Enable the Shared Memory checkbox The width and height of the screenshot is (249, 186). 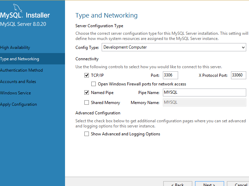pos(86,103)
